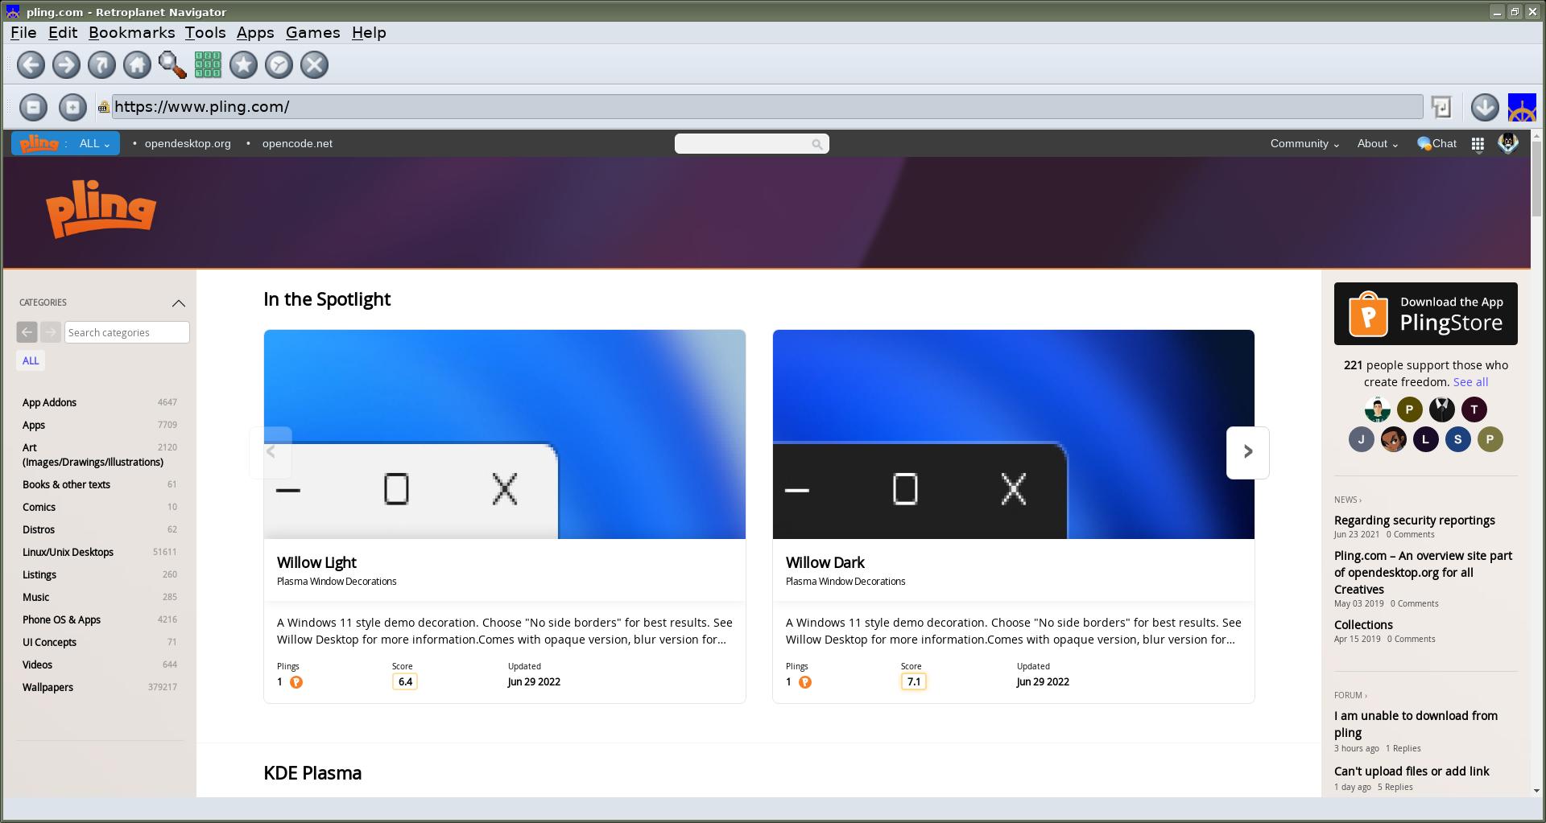Click the ship wheel navigator logo icon
The height and width of the screenshot is (823, 1546).
point(1522,107)
